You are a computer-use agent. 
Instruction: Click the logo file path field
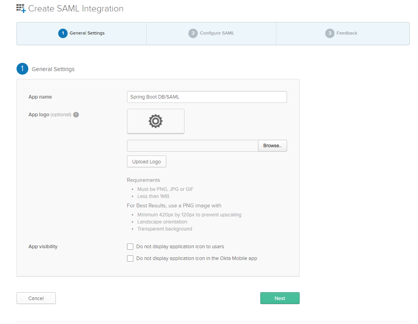tap(192, 146)
